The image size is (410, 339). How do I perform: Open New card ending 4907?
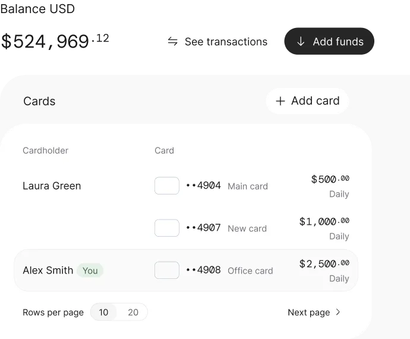(226, 228)
